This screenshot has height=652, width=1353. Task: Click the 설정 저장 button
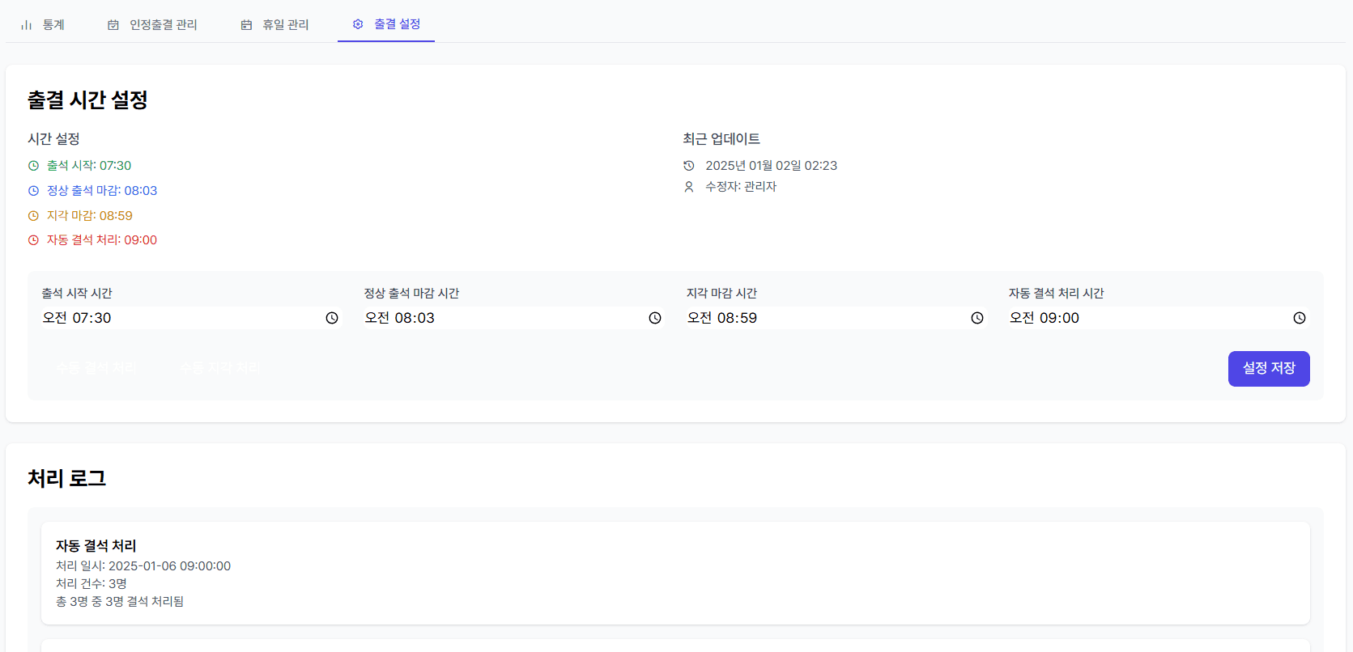click(x=1268, y=368)
